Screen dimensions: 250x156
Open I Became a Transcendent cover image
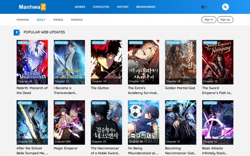70,62
